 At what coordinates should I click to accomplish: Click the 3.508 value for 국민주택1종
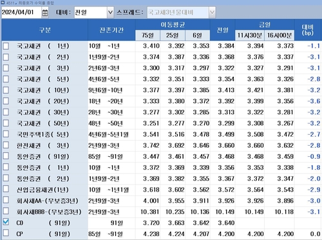[x=256, y=134]
